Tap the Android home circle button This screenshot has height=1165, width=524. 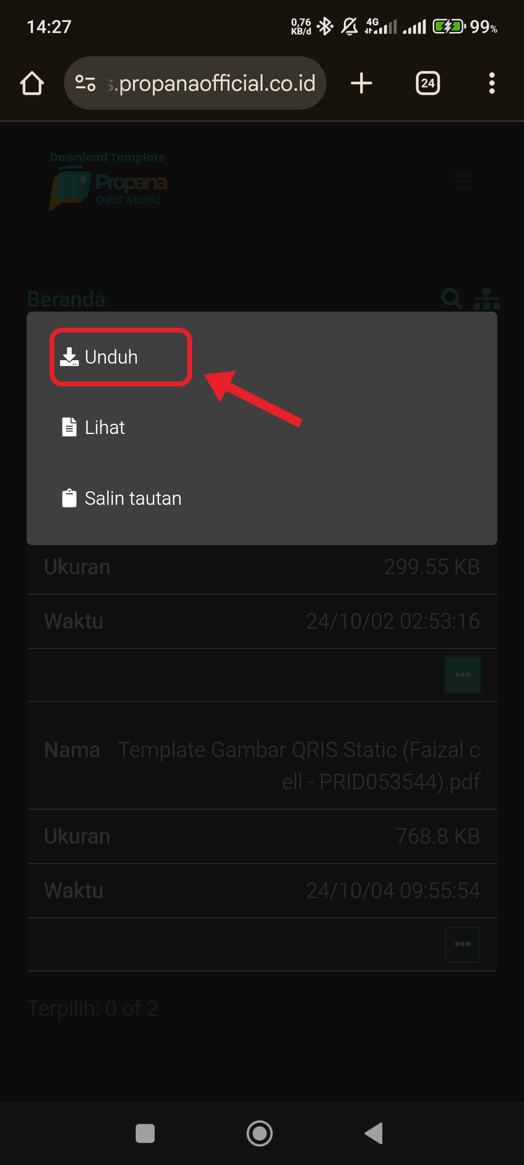coord(260,1134)
